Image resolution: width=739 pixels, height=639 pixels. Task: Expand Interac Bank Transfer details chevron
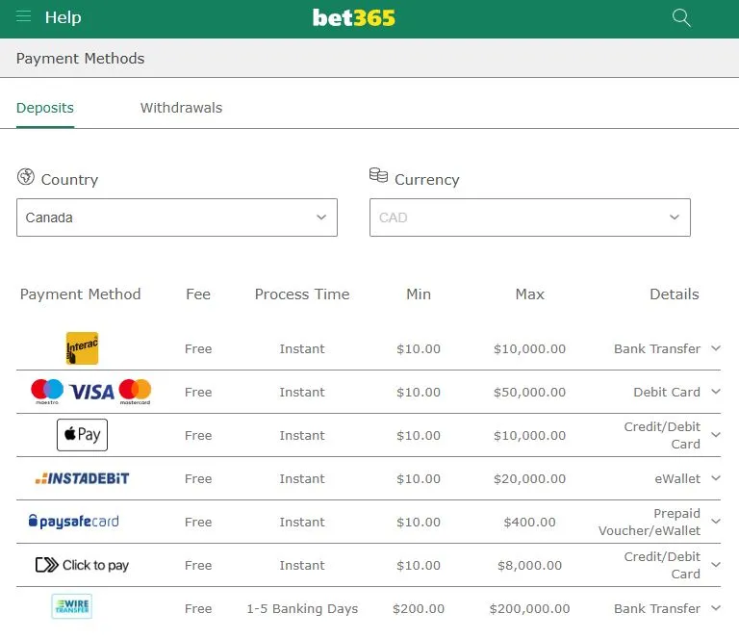tap(716, 348)
